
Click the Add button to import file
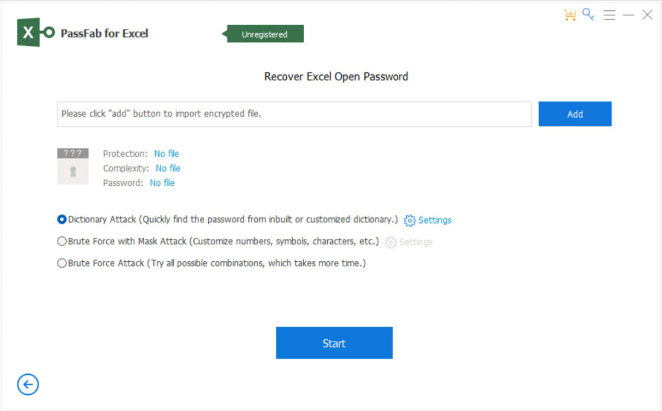[x=575, y=114]
